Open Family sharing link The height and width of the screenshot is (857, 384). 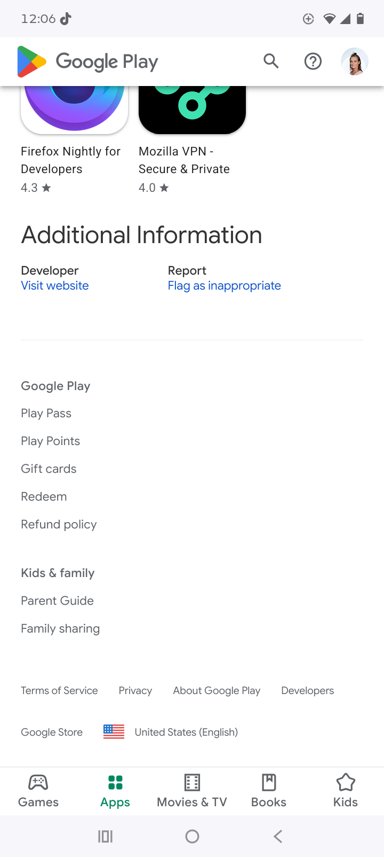(x=60, y=628)
